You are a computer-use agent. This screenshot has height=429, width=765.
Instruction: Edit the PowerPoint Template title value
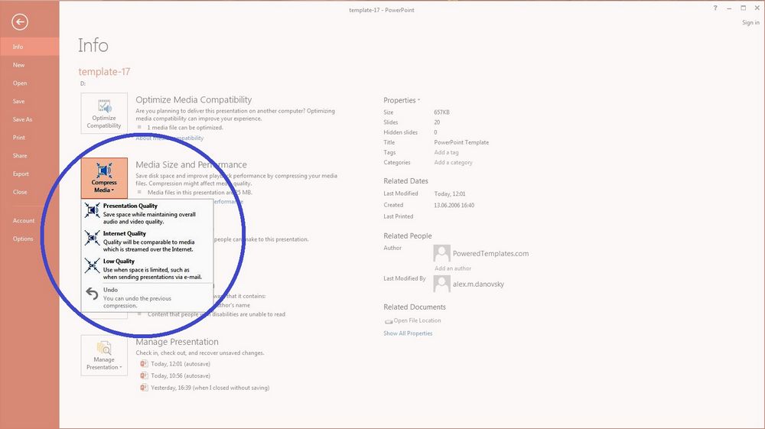461,142
